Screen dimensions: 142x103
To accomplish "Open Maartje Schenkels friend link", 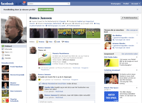I will tap(14, 100).
